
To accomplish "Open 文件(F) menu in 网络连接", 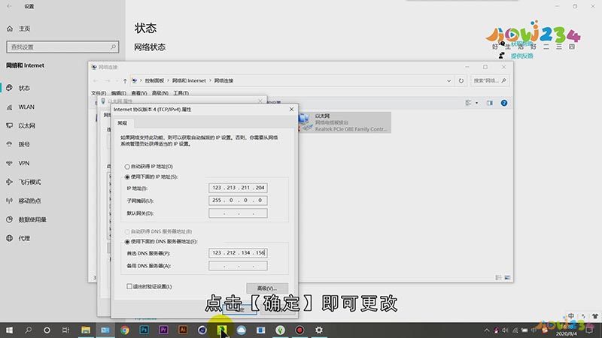I will pos(99,93).
